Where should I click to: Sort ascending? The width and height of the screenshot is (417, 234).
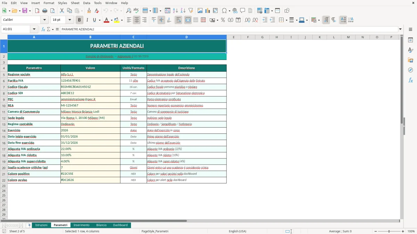click(x=175, y=11)
